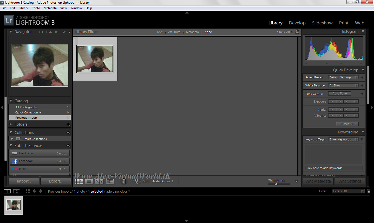Hide the left panel group

2,107
